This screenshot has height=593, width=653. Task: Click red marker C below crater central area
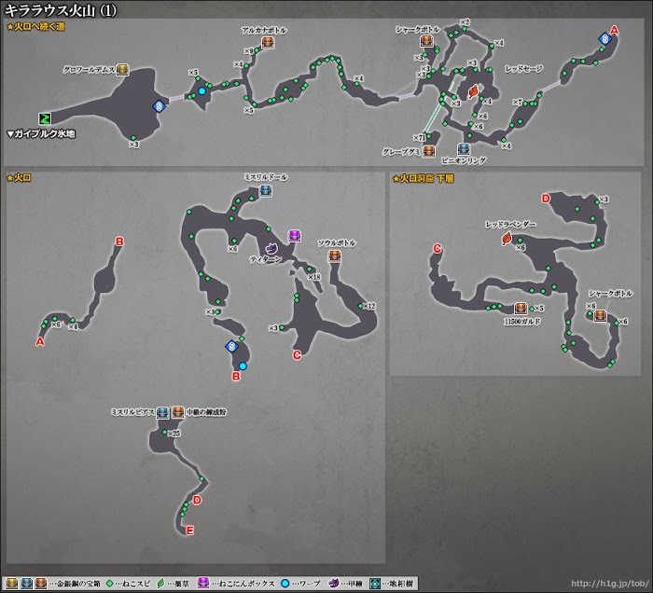pos(297,355)
